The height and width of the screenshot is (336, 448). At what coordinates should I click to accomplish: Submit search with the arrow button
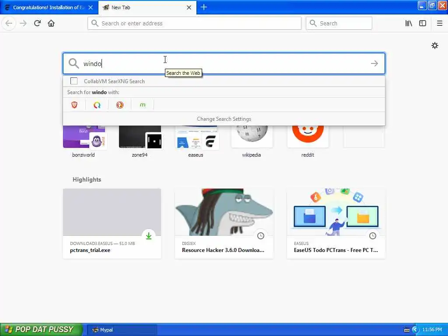[x=374, y=63]
